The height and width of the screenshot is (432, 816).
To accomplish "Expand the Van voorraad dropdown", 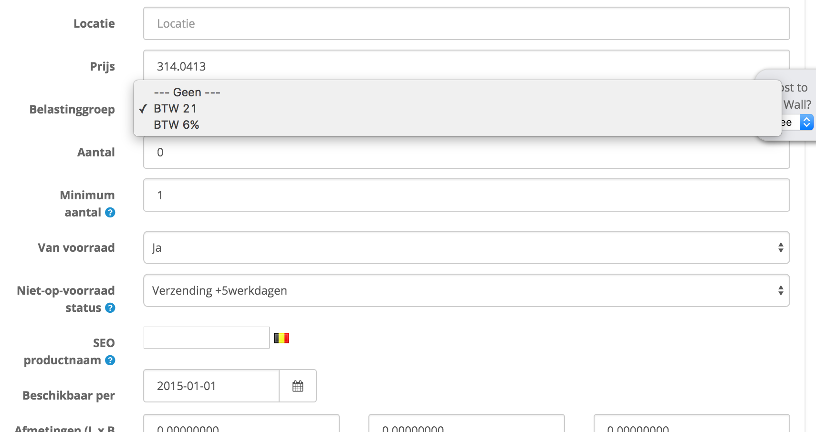I will point(466,247).
